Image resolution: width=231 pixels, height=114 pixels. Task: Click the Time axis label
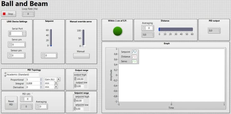[x=171, y=108]
